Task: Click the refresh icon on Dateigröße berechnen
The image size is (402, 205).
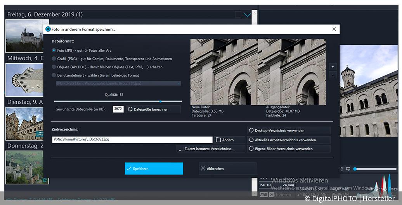Action: (x=130, y=109)
